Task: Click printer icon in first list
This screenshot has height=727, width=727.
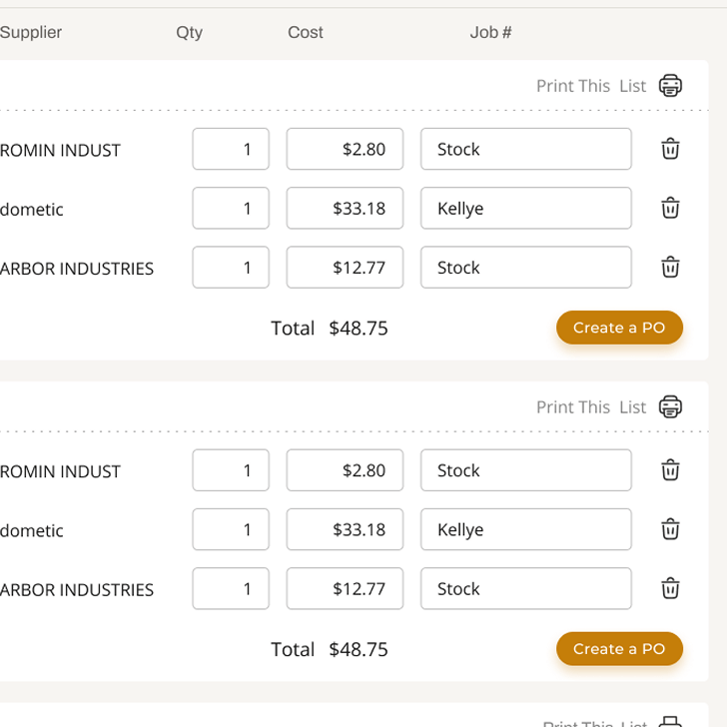Action: [670, 86]
